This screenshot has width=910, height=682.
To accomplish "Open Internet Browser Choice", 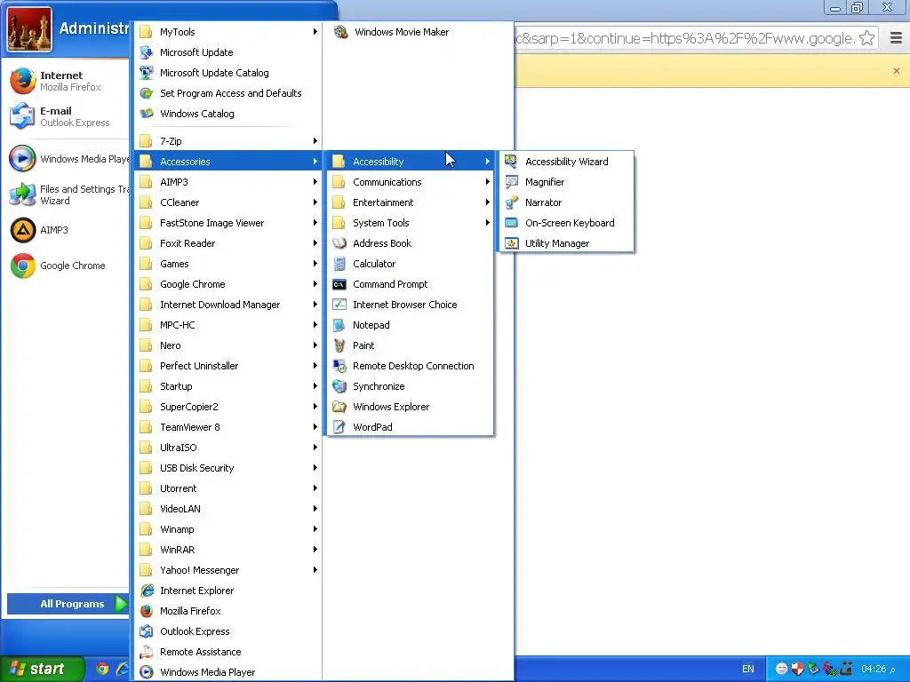I will pyautogui.click(x=411, y=305).
